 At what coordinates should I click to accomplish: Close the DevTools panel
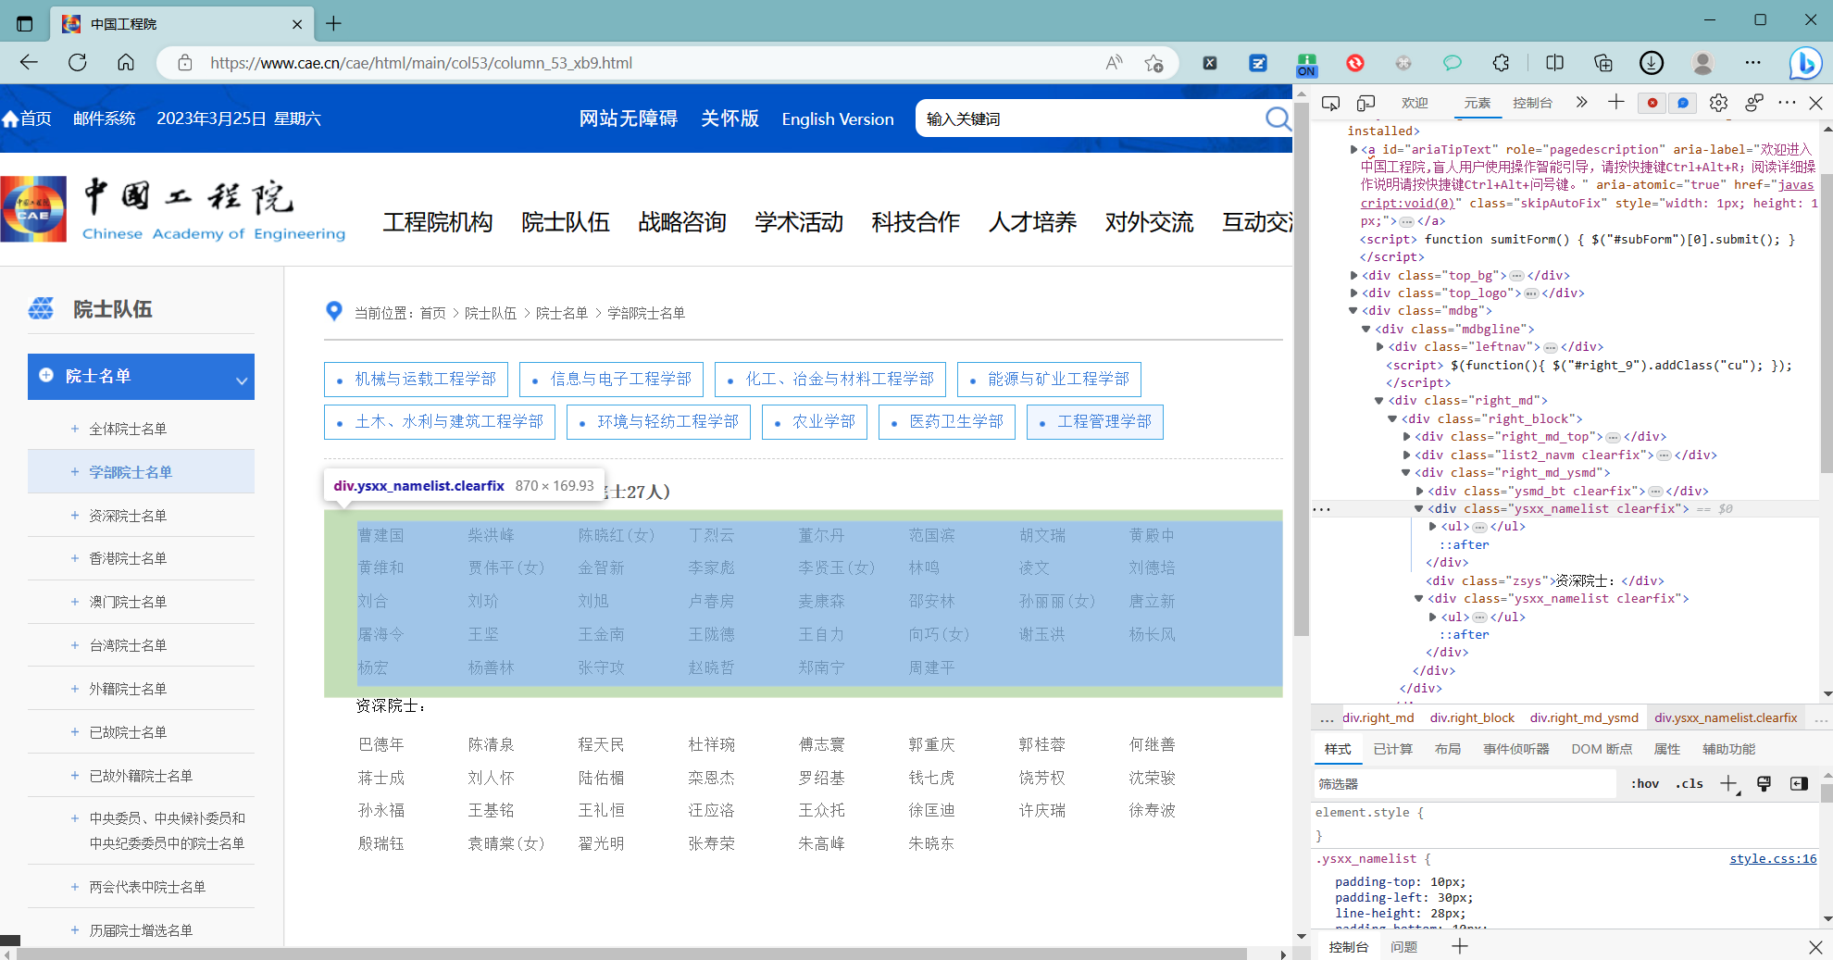(1815, 103)
